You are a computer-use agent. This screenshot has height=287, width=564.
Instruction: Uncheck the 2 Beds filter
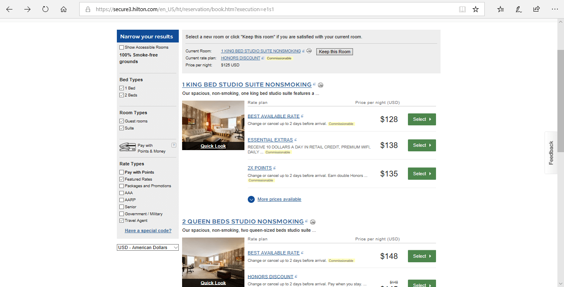[x=121, y=95]
